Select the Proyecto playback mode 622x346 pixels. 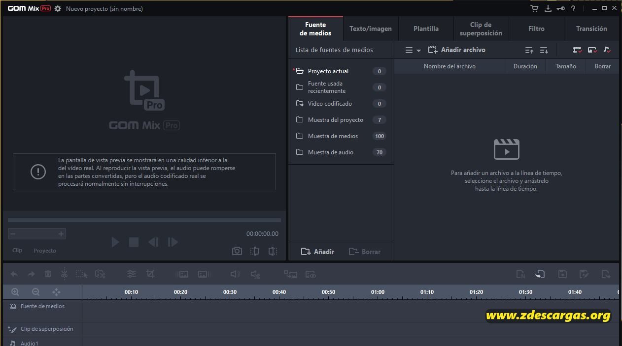coord(45,251)
